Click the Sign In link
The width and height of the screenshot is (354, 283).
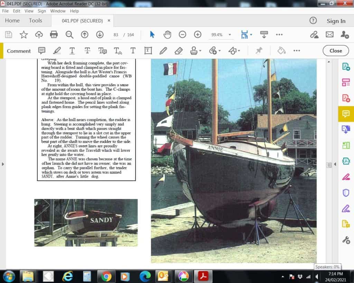(336, 21)
